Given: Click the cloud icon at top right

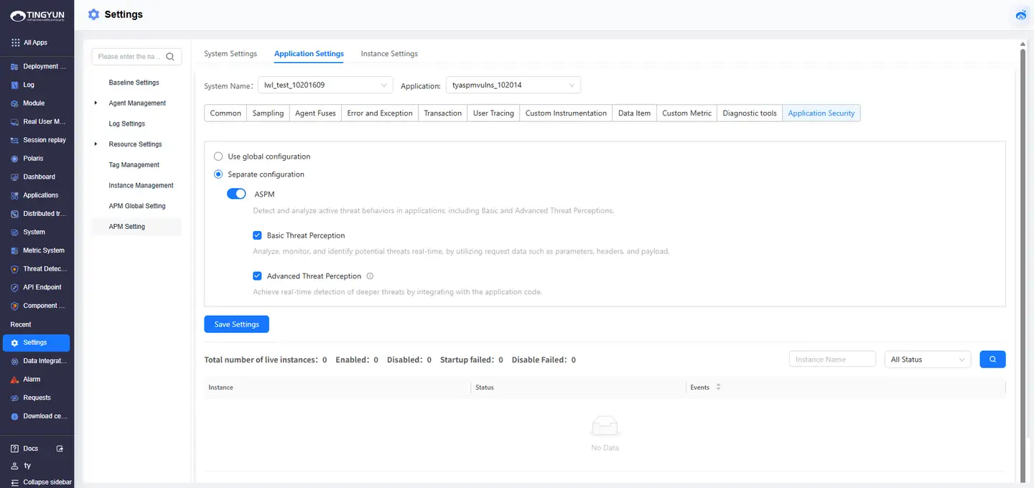Looking at the screenshot, I should pos(1021,15).
